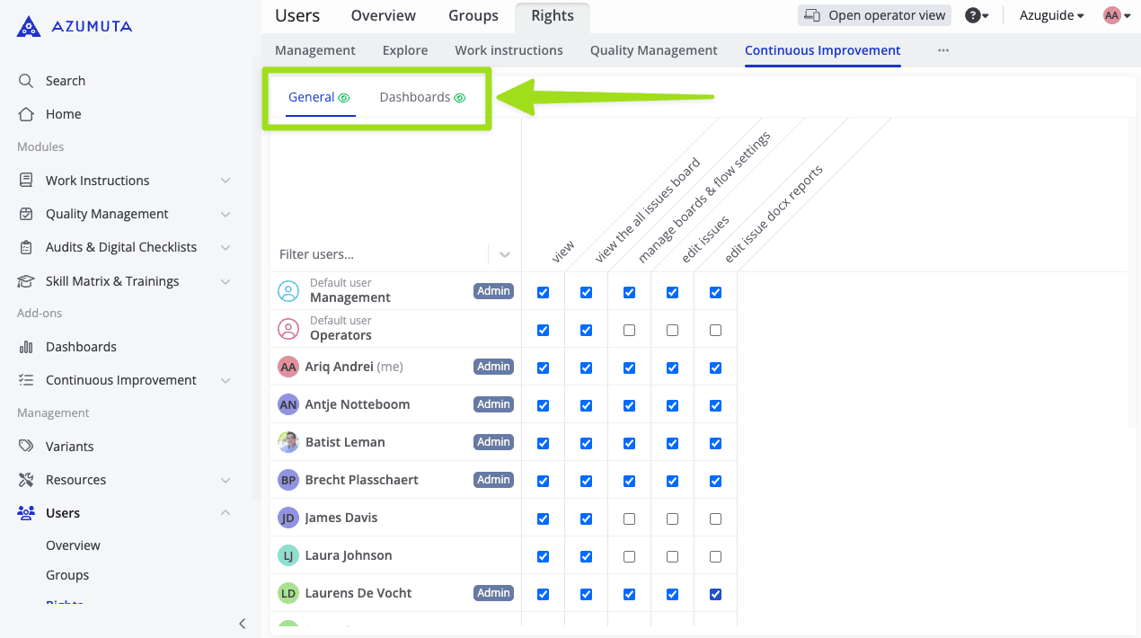Image resolution: width=1141 pixels, height=638 pixels.
Task: Switch to the Dashboards sub-tab
Action: click(415, 97)
